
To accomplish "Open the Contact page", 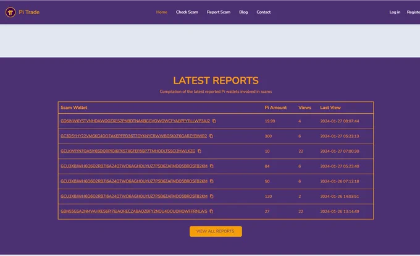I will [x=264, y=12].
